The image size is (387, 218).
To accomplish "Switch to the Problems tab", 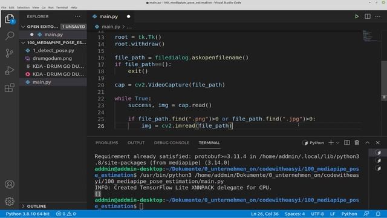I will pos(106,143).
